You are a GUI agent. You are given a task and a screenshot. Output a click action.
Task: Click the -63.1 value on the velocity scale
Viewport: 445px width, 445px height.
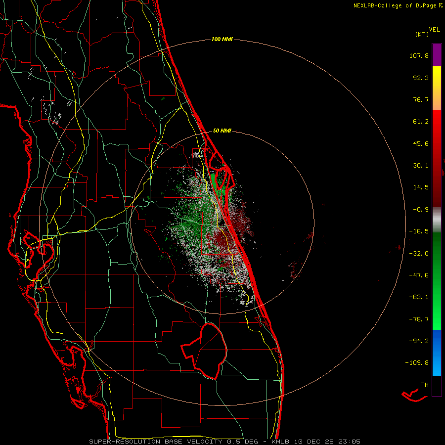click(x=419, y=297)
